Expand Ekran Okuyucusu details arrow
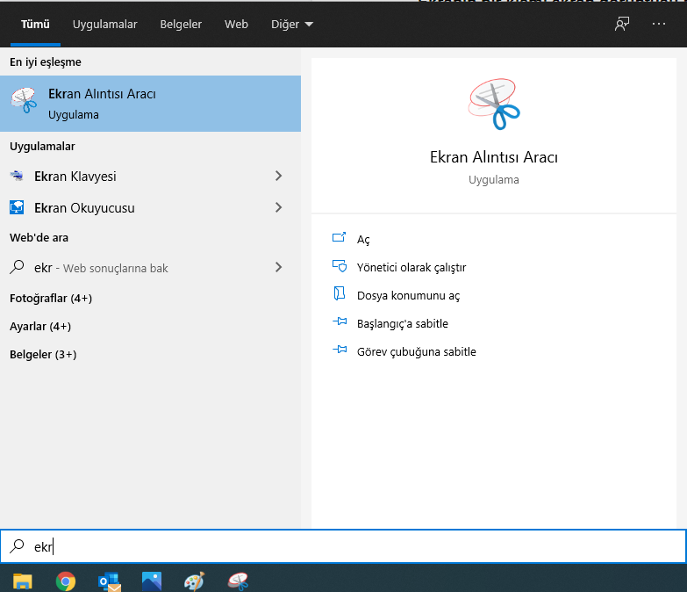 coord(278,207)
